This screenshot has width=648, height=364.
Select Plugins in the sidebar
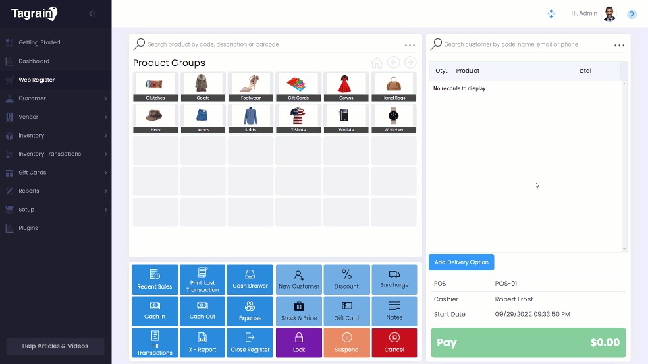coord(28,228)
